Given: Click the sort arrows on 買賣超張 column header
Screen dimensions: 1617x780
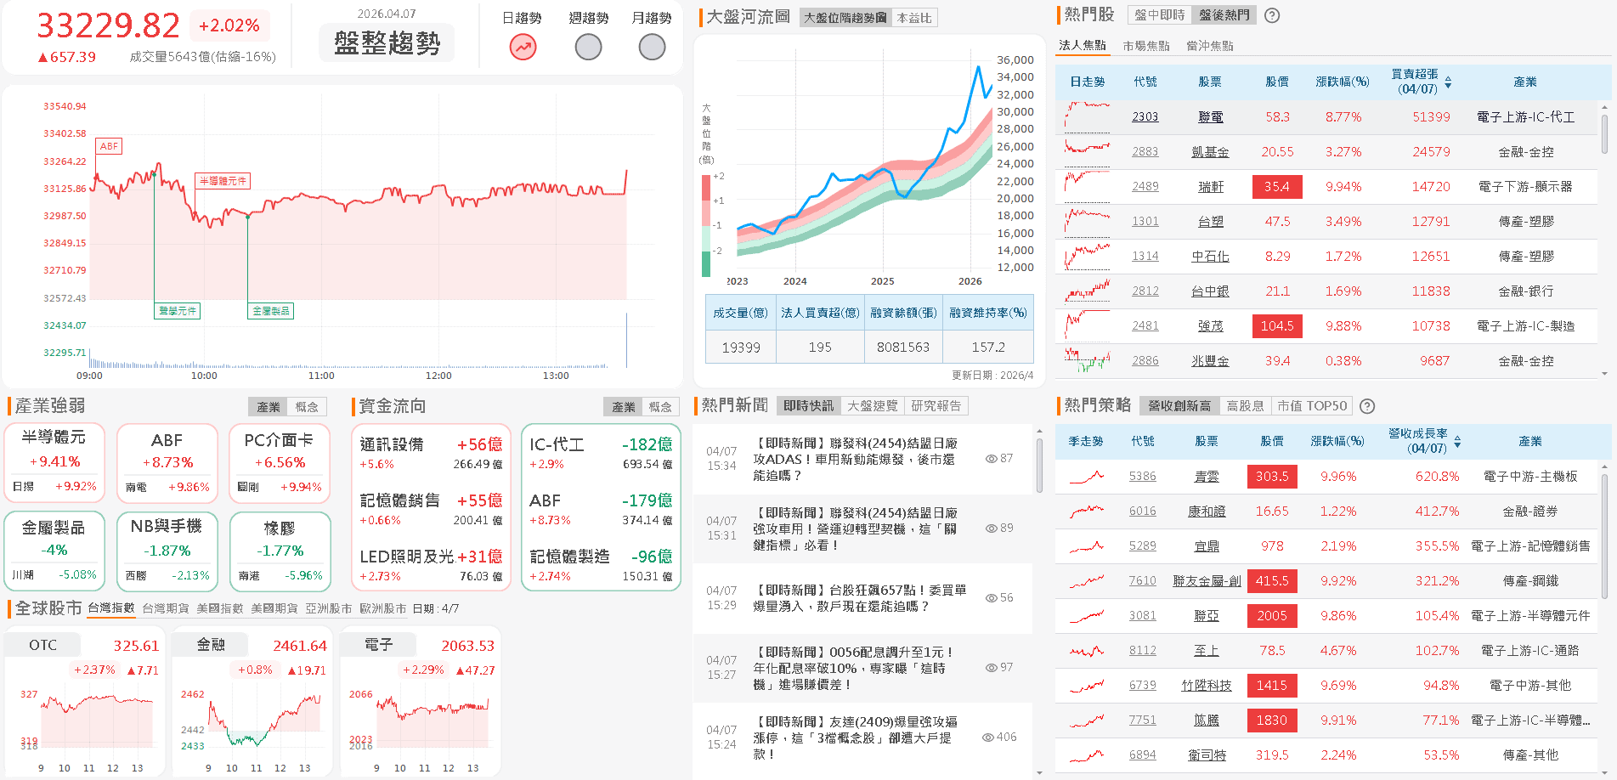Looking at the screenshot, I should [1450, 82].
